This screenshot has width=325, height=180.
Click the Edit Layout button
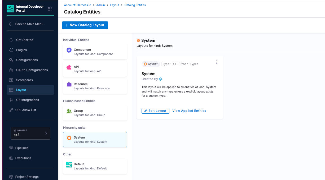click(x=155, y=111)
